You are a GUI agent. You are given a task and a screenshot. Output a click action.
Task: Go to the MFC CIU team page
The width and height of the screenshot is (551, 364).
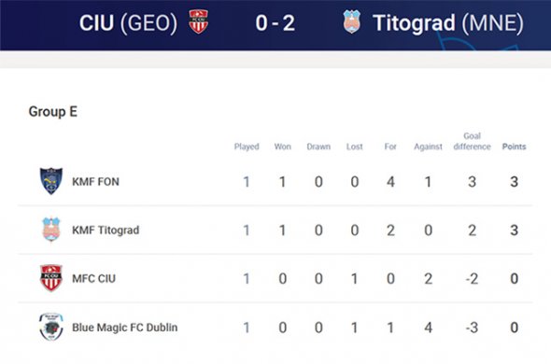93,279
